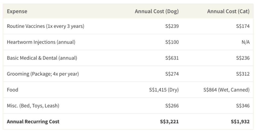Click the S$239 dog vaccines cost
The width and height of the screenshot is (257, 135).
tap(172, 26)
